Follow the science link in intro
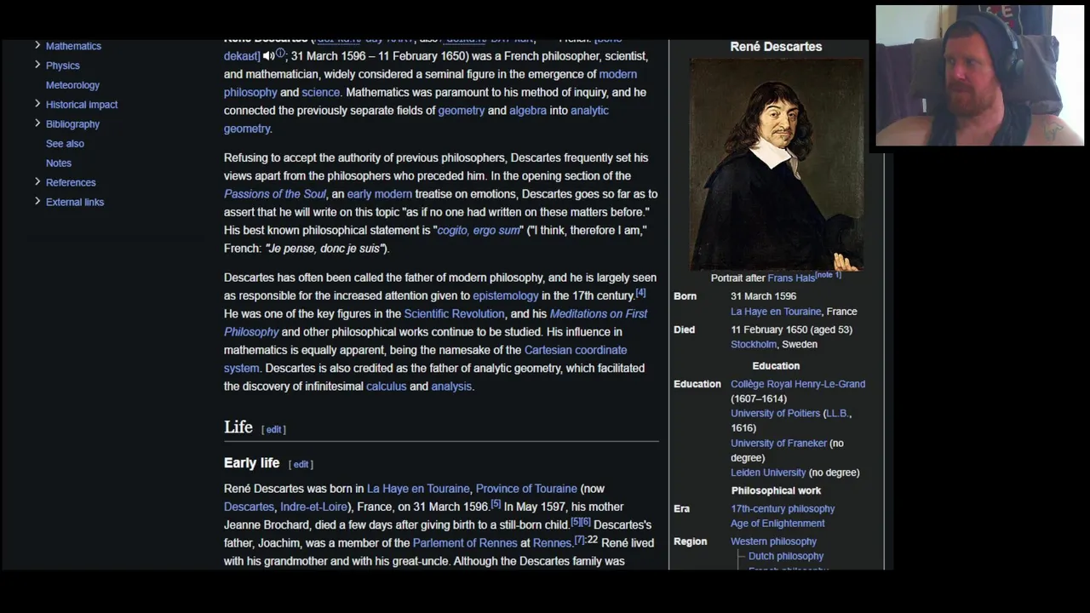The width and height of the screenshot is (1090, 613). click(x=320, y=92)
